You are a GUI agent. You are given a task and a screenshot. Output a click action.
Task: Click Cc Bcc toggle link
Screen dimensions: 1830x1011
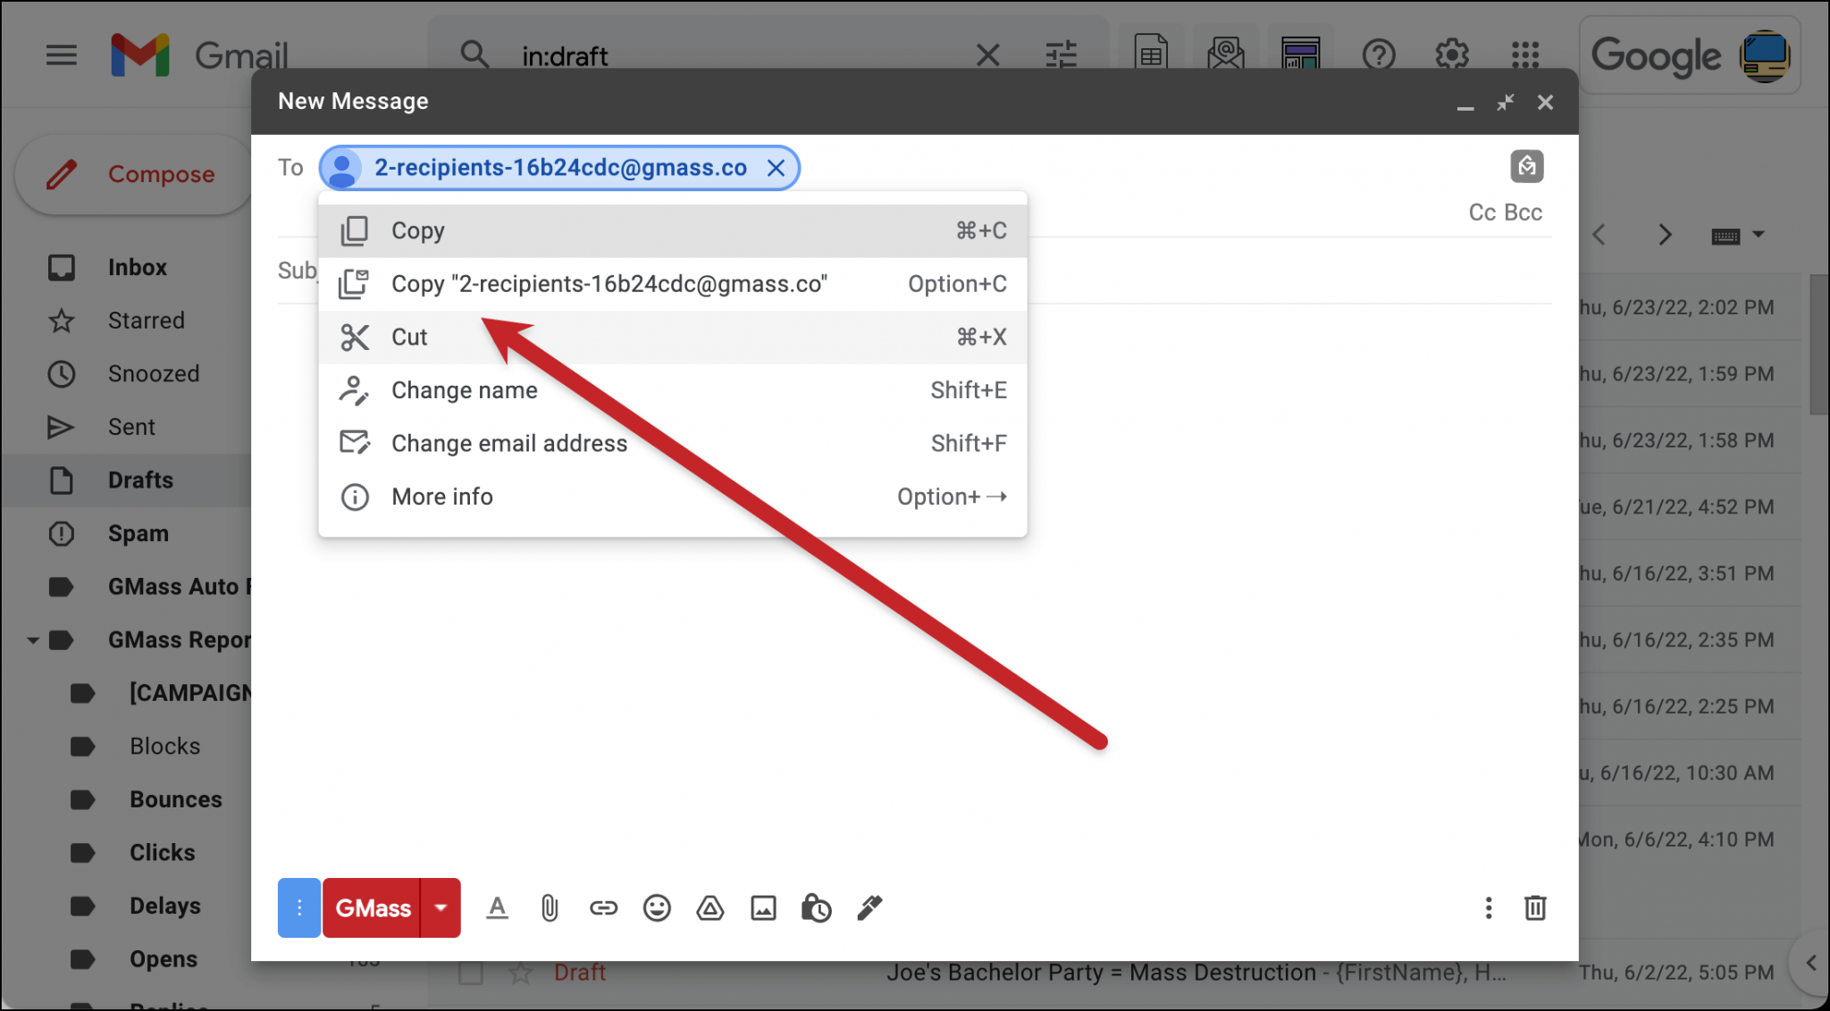1507,213
